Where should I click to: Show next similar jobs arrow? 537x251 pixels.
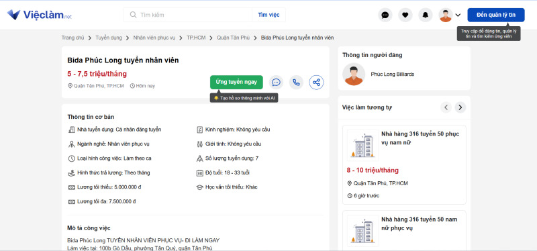tap(460, 107)
